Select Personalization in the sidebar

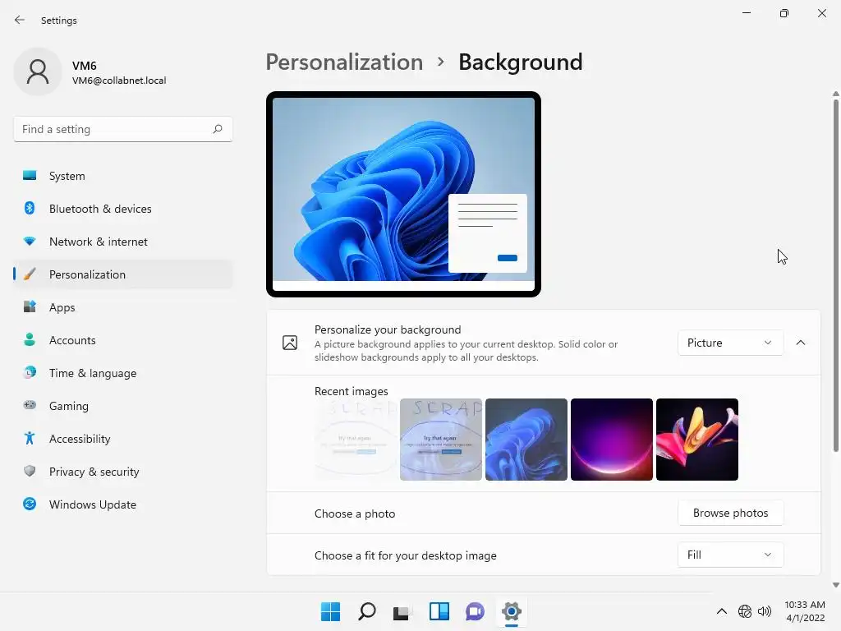coord(123,274)
